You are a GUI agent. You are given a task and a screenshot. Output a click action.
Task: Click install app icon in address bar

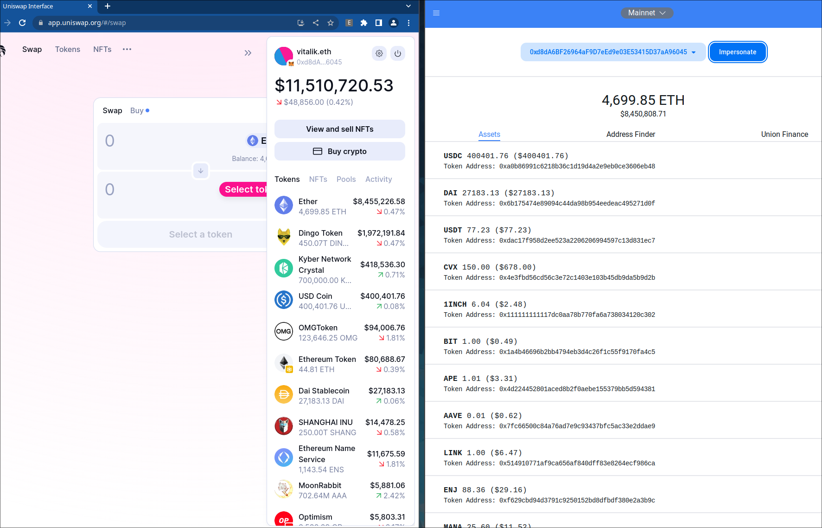[301, 23]
